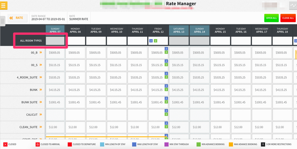The height and width of the screenshot is (149, 297).
Task: Open the Date Range filter
Action: point(48,18)
